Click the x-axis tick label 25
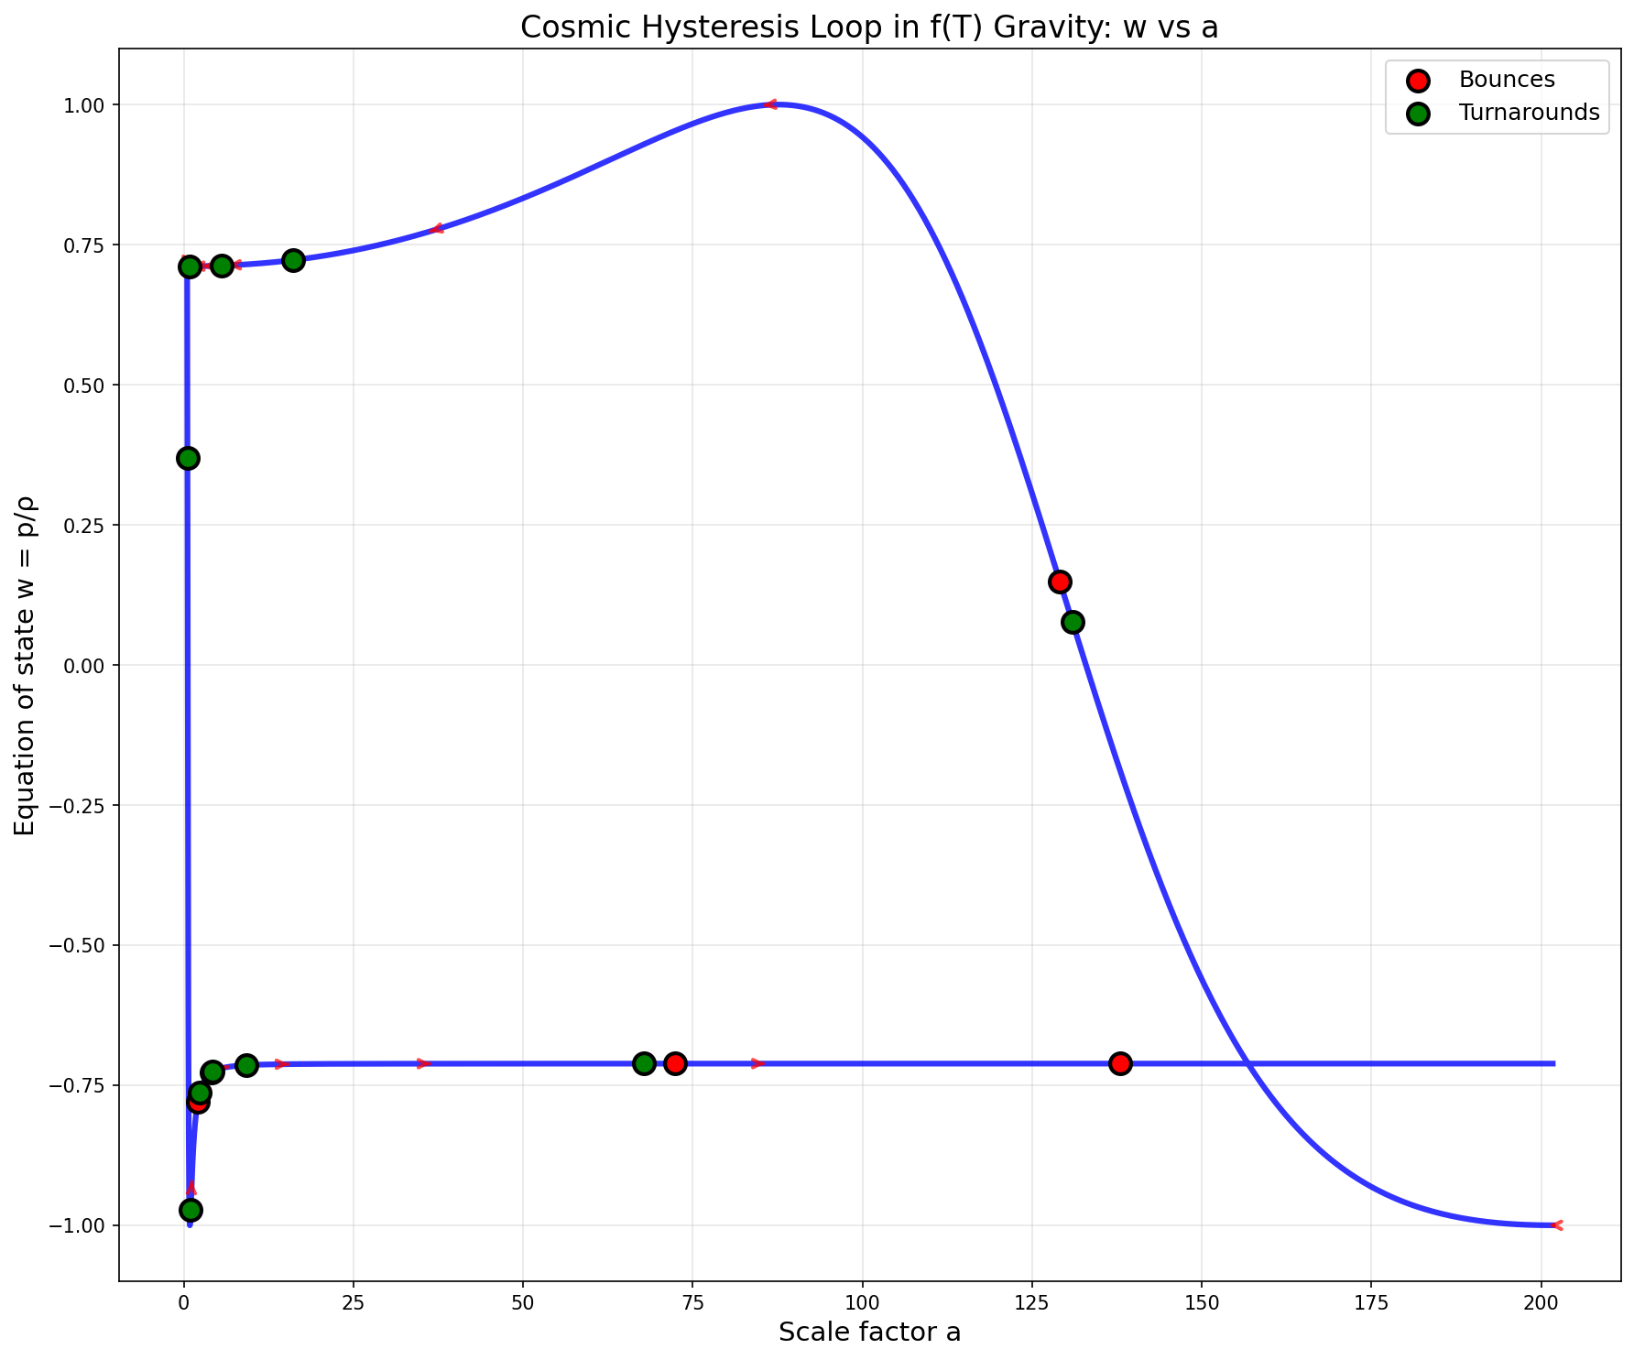The image size is (1634, 1360). point(353,1301)
